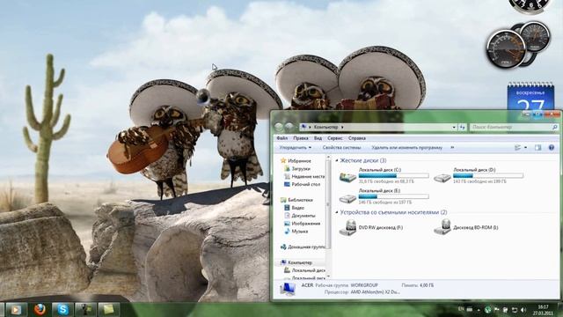Click the drive D: capacity bar

click(488, 176)
